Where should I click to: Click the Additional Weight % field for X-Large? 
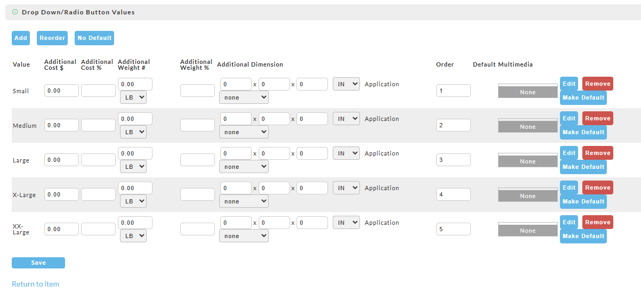click(197, 194)
